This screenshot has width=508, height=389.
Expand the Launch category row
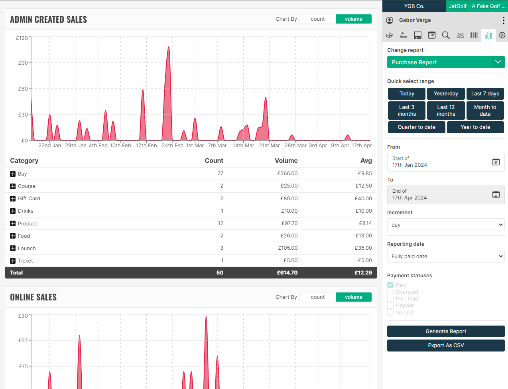click(x=13, y=249)
